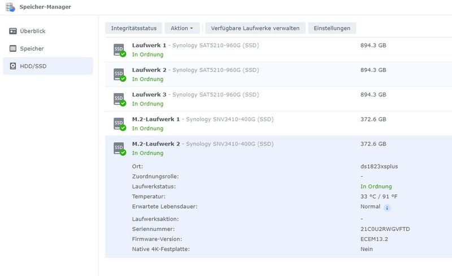Click temperature value 33 °C / 91 °F
The height and width of the screenshot is (276, 452).
point(379,196)
